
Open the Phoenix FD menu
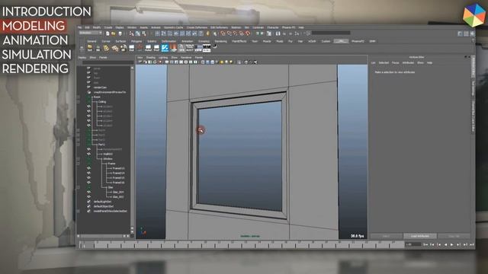coord(288,27)
